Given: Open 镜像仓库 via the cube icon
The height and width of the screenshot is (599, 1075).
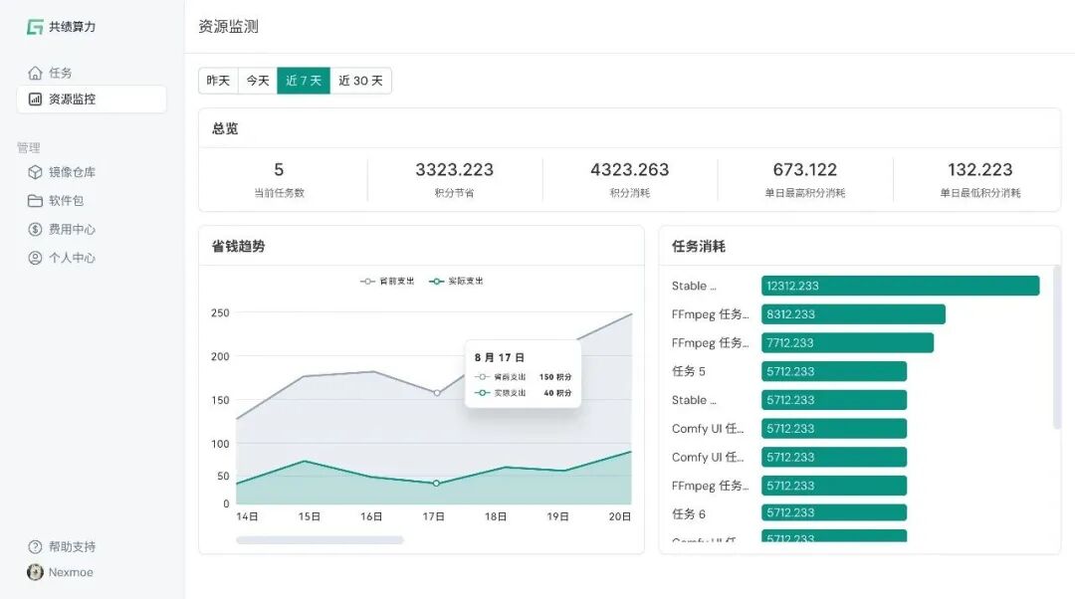Looking at the screenshot, I should point(35,171).
